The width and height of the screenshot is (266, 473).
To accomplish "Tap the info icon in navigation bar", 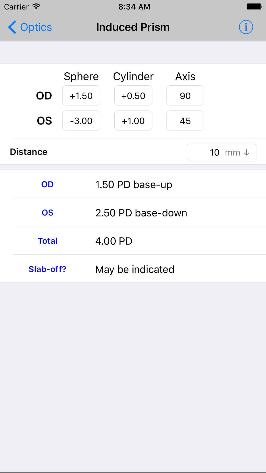I will click(x=246, y=27).
